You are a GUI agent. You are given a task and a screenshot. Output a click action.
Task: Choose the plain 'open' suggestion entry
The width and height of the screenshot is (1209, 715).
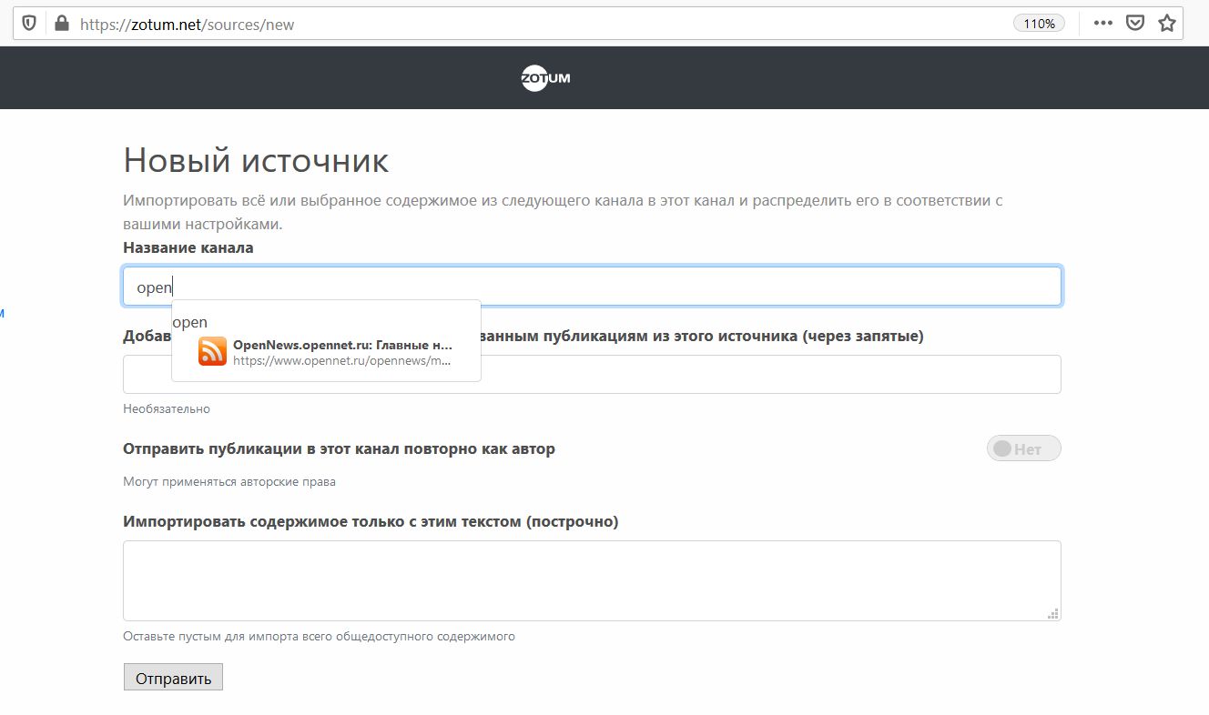coord(190,322)
